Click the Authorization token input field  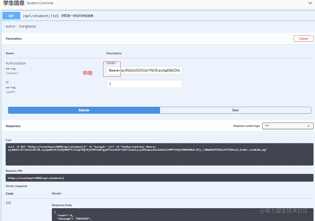click(144, 70)
